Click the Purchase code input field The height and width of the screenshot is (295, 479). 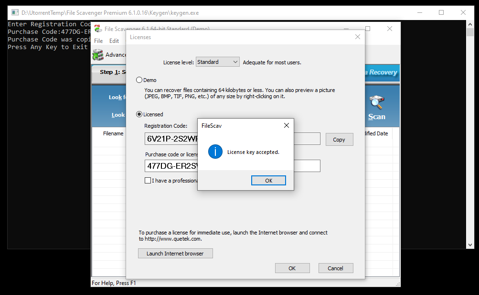[x=232, y=166]
